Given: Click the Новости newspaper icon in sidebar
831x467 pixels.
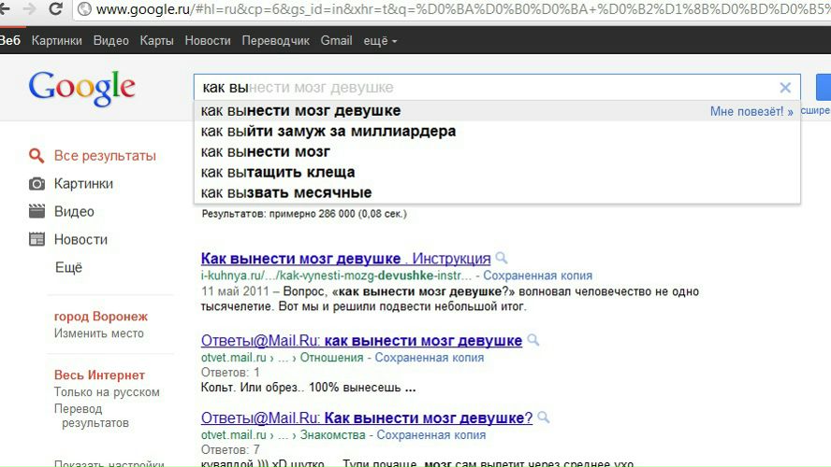Looking at the screenshot, I should (36, 240).
